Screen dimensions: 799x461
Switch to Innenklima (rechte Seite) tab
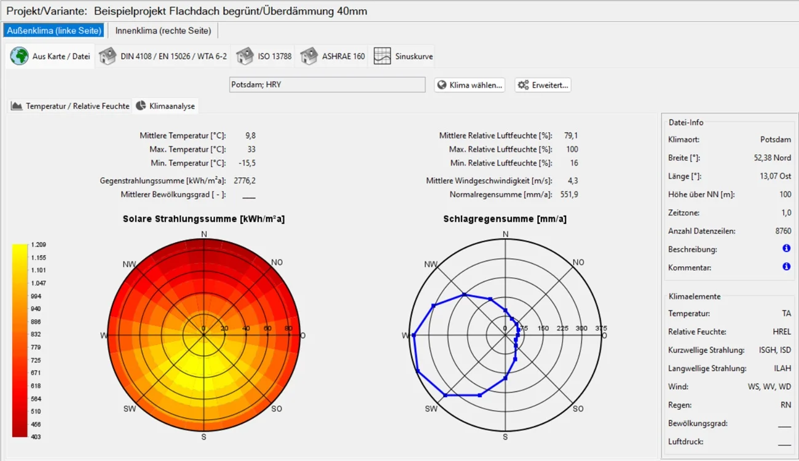[163, 31]
